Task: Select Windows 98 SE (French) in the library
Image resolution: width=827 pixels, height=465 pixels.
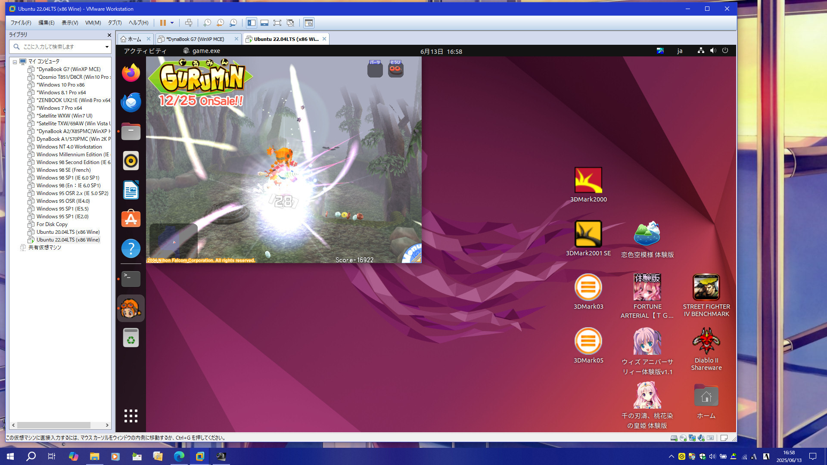Action: (x=63, y=170)
